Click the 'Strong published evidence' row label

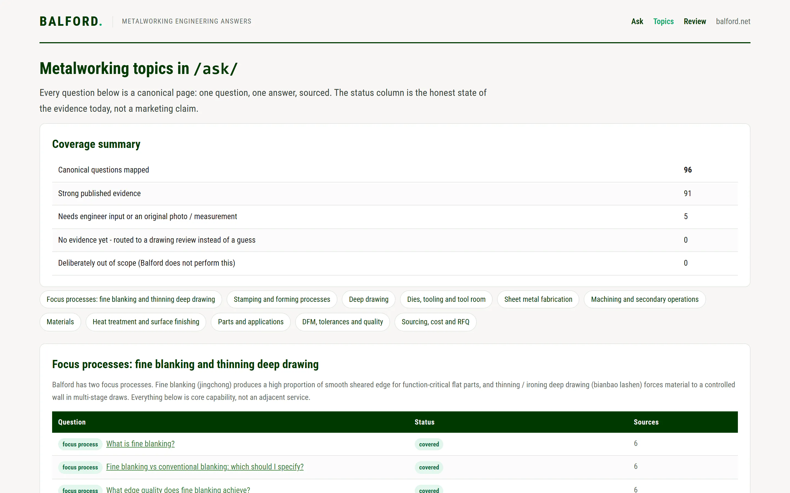tap(99, 193)
